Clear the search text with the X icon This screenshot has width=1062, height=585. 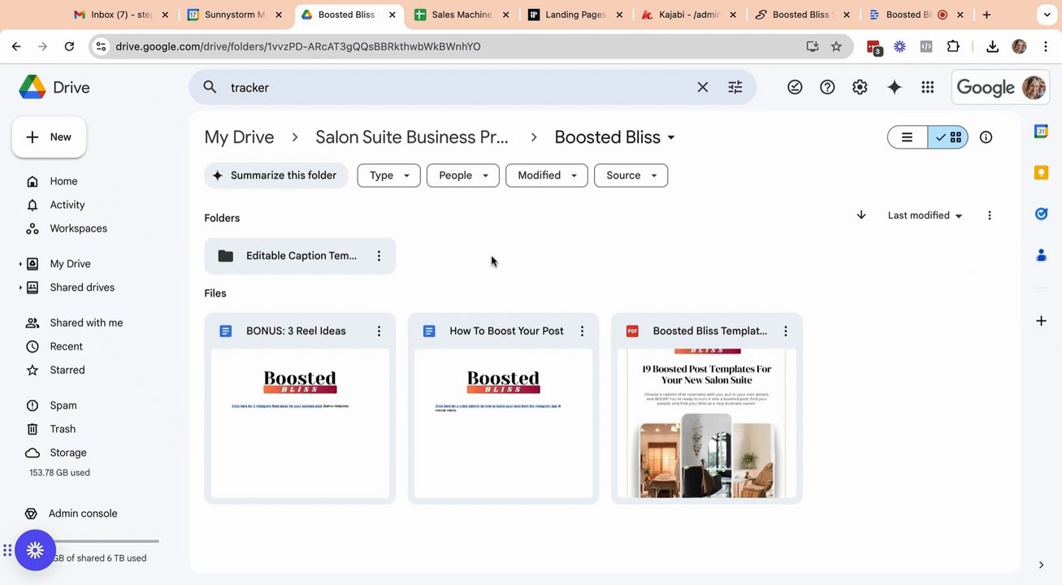[703, 87]
